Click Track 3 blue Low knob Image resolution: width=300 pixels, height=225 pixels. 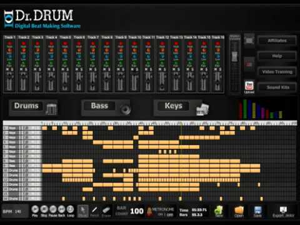37,56
